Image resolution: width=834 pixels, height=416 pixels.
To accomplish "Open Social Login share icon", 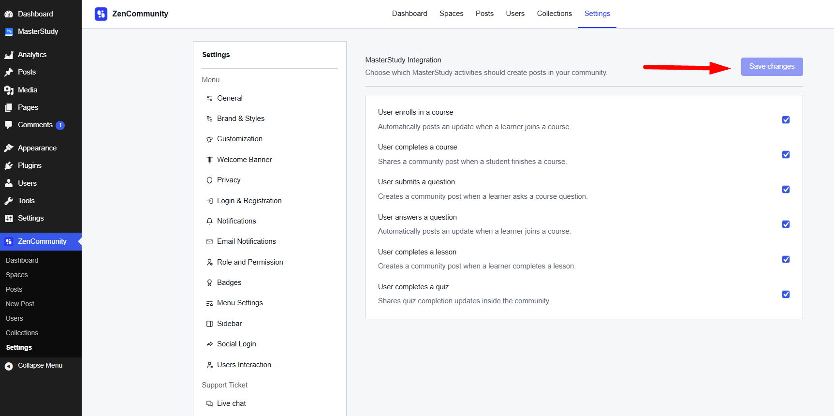I will pos(209,344).
